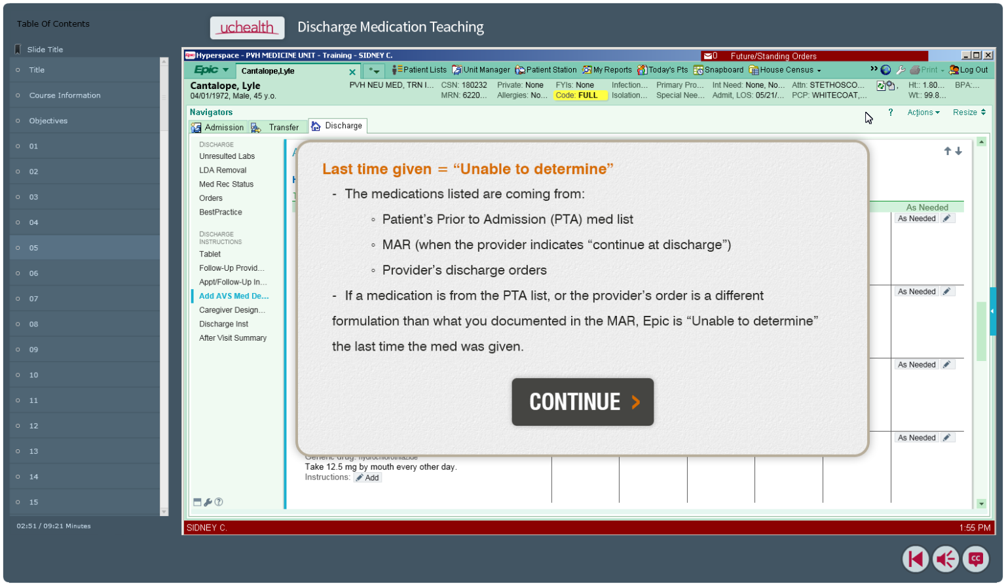Switch to the Admission tab

(218, 127)
